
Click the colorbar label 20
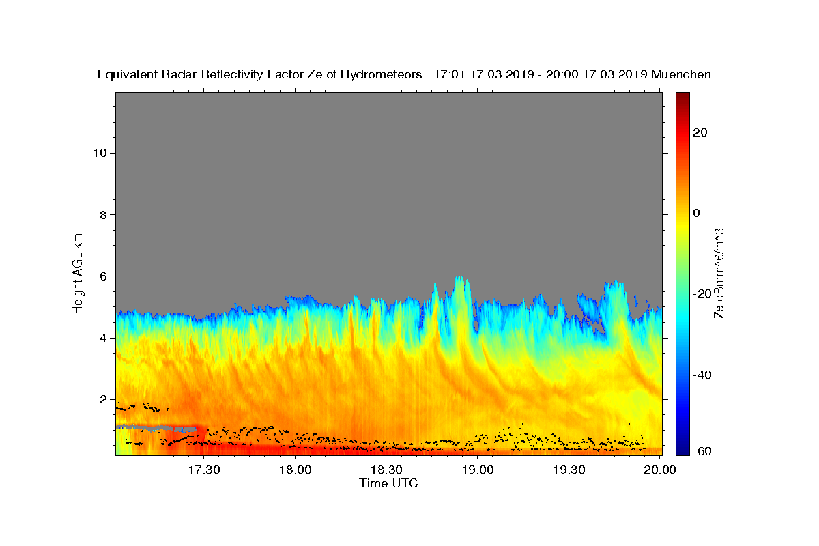tap(700, 132)
